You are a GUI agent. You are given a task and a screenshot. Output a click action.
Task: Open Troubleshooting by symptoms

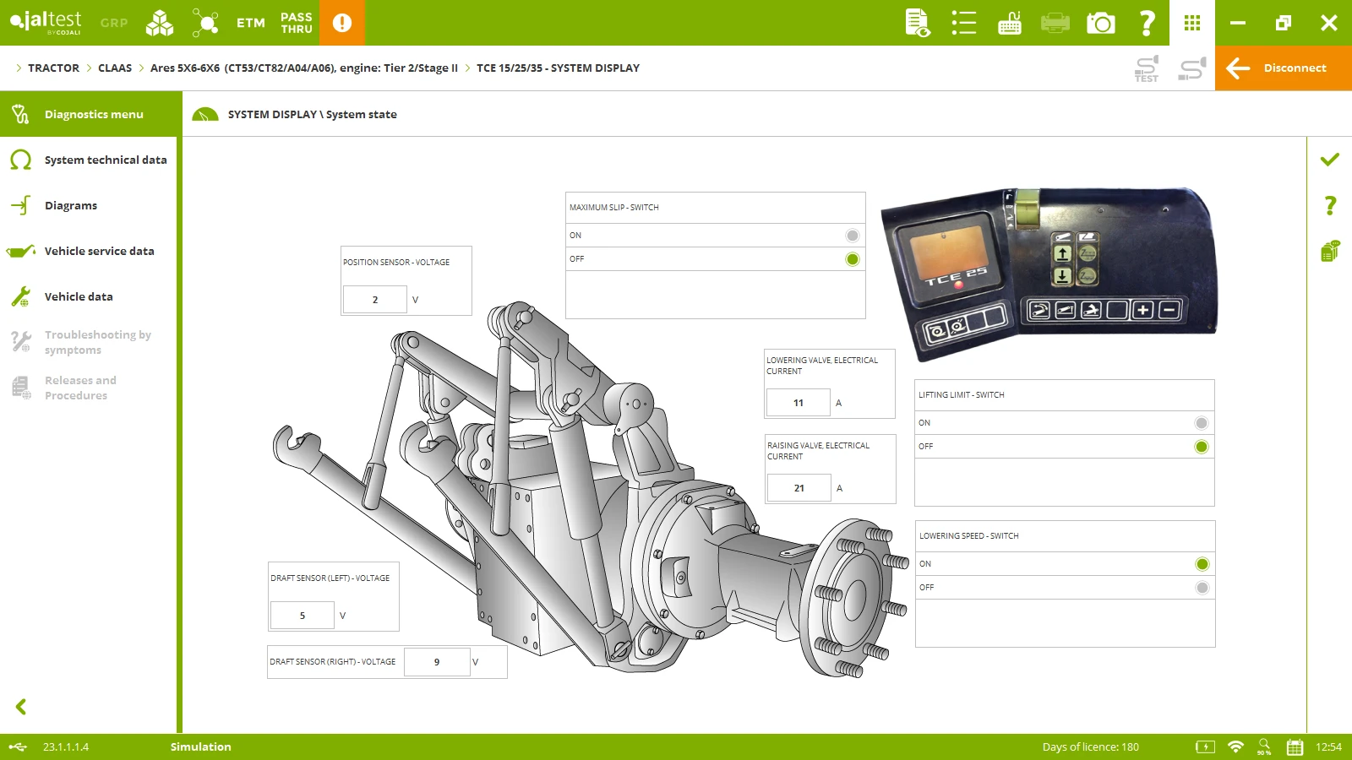89,342
